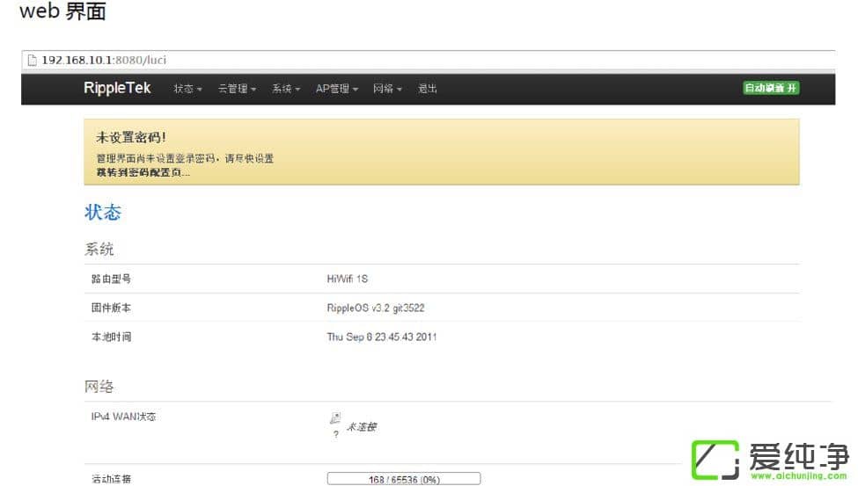This screenshot has width=858, height=486.
Task: Click the page icon in the address bar
Action: click(32, 61)
